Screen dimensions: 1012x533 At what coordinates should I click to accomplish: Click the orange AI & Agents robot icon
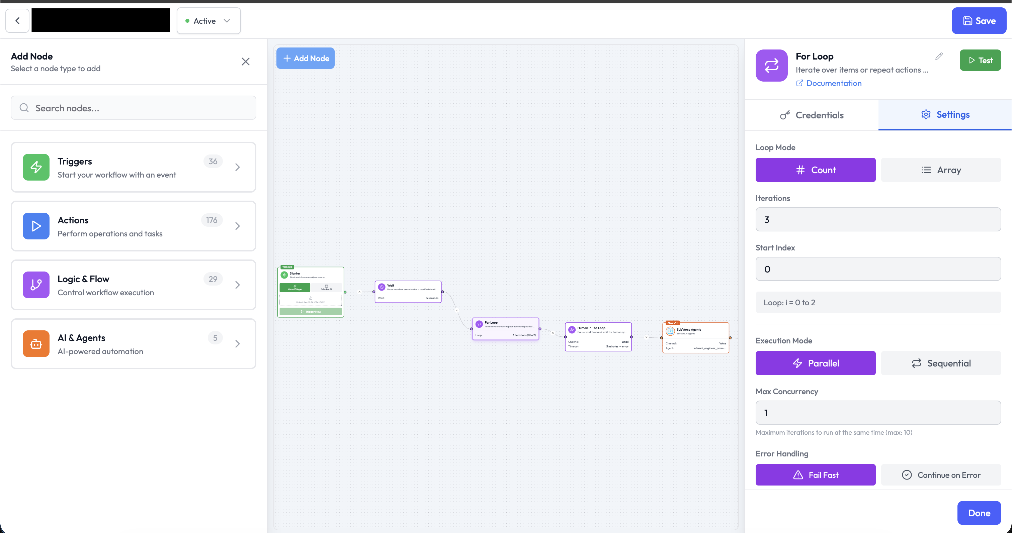pyautogui.click(x=36, y=344)
